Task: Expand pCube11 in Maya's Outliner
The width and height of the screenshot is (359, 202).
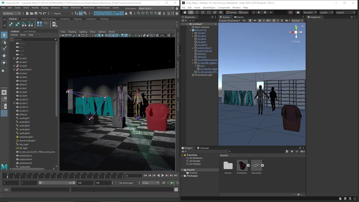Action: tap(14, 103)
